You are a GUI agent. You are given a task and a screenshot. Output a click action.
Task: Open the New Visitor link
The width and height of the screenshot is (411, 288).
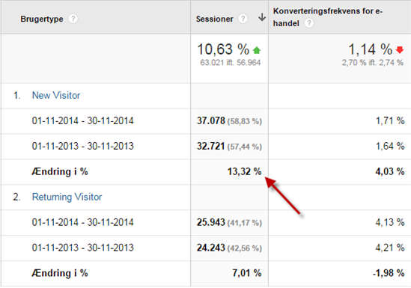tap(56, 95)
